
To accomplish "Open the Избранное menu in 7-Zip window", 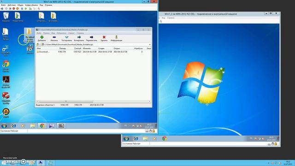I will point(61,33).
